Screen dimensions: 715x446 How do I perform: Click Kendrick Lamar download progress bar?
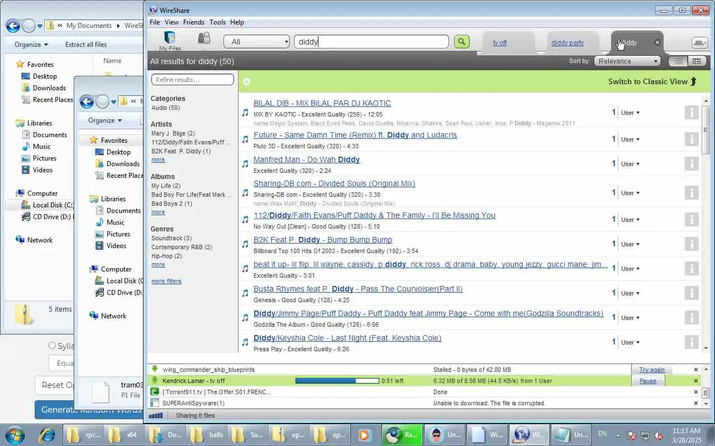tap(337, 381)
